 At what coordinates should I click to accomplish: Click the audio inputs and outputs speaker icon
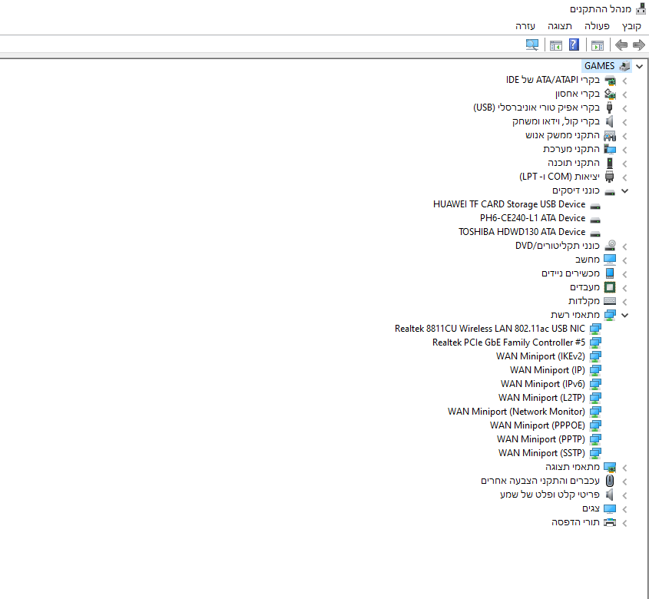[609, 495]
